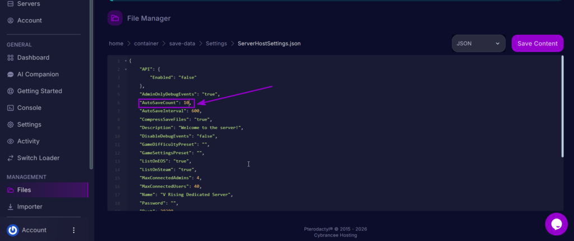Image resolution: width=574 pixels, height=241 pixels.
Task: Click the ListOnEOS "true" value
Action: (181, 161)
